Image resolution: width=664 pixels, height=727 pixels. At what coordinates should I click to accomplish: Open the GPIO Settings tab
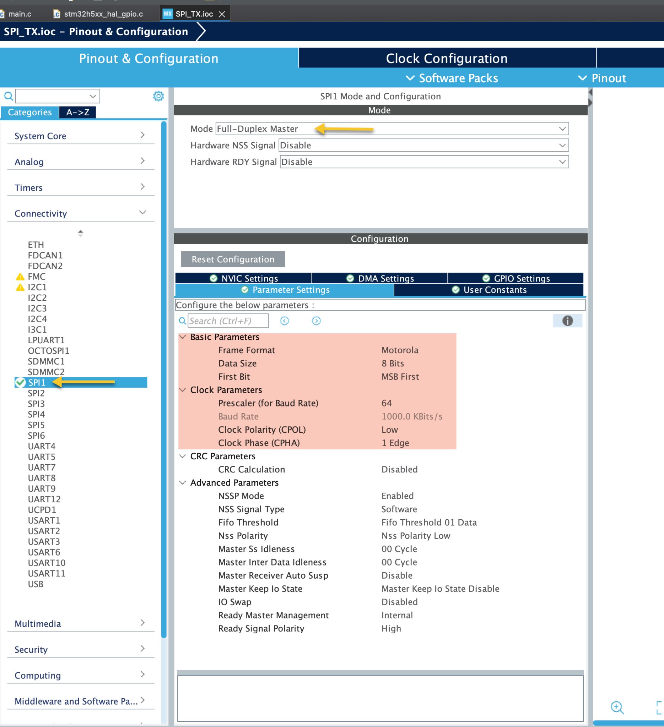tap(516, 278)
